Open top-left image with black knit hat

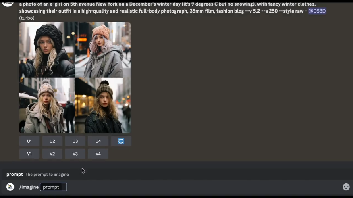[47, 50]
